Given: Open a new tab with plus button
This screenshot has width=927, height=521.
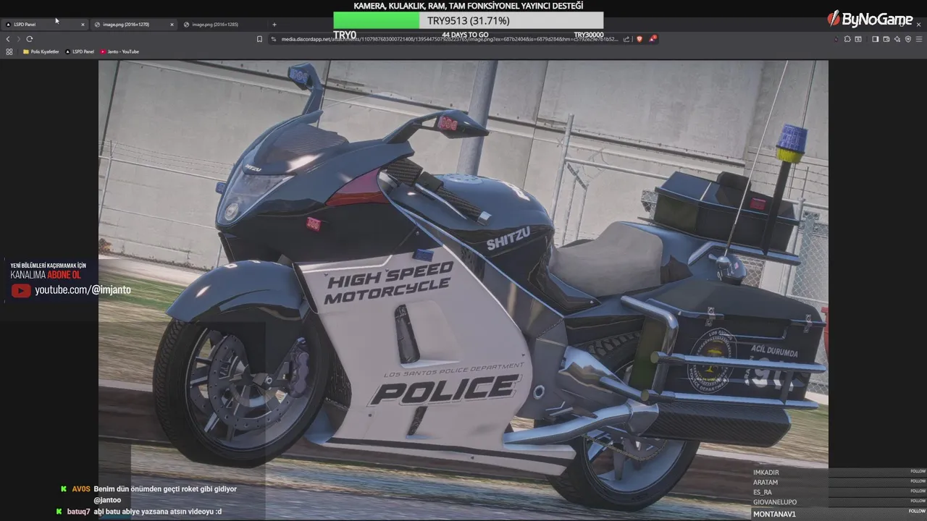Looking at the screenshot, I should pyautogui.click(x=274, y=25).
